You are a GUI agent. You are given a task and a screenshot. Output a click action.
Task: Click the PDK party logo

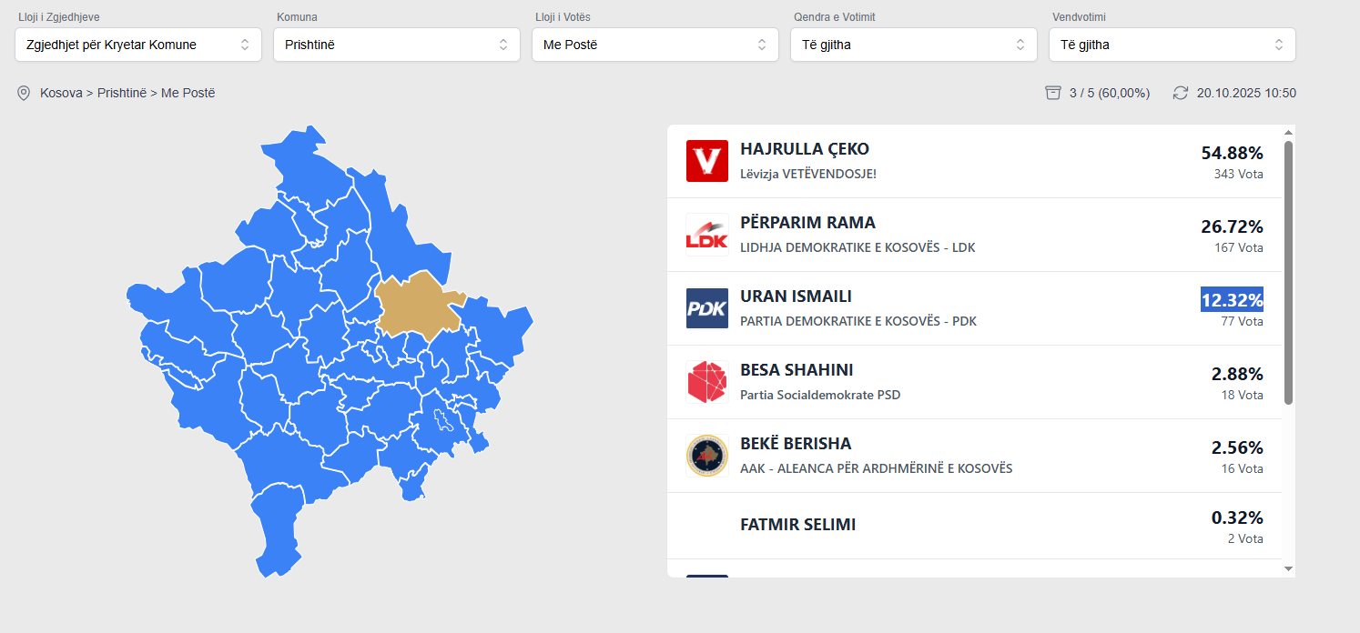coord(706,308)
